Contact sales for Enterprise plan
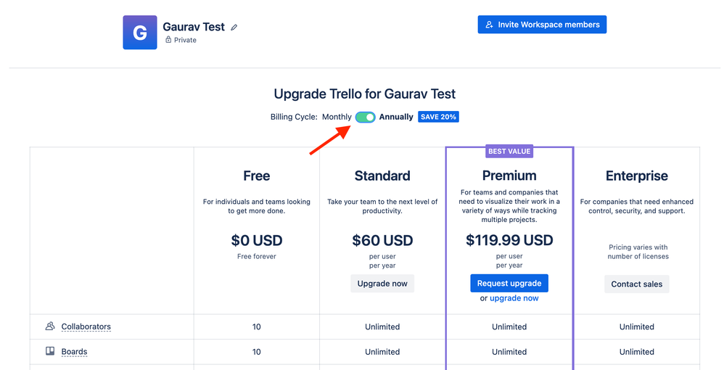 (x=636, y=284)
